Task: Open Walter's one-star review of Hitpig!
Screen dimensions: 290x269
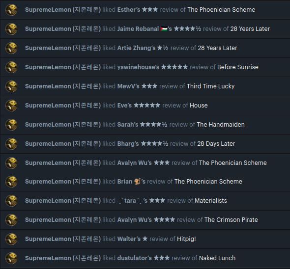Action: point(162,239)
